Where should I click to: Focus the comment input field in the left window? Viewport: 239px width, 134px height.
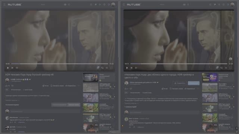[x=45, y=111]
